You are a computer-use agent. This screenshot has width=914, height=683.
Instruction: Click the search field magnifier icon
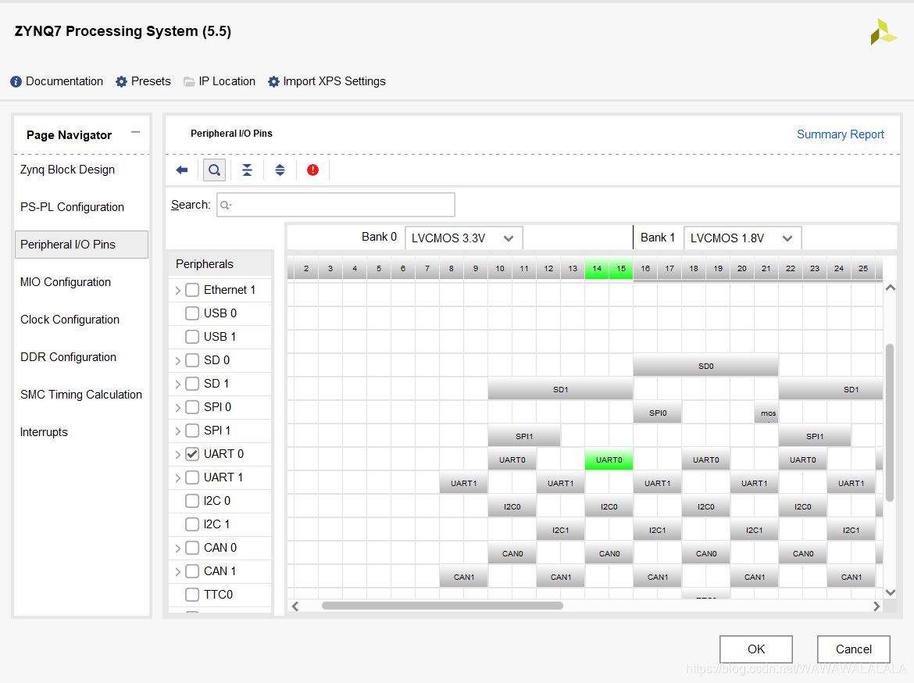click(226, 205)
